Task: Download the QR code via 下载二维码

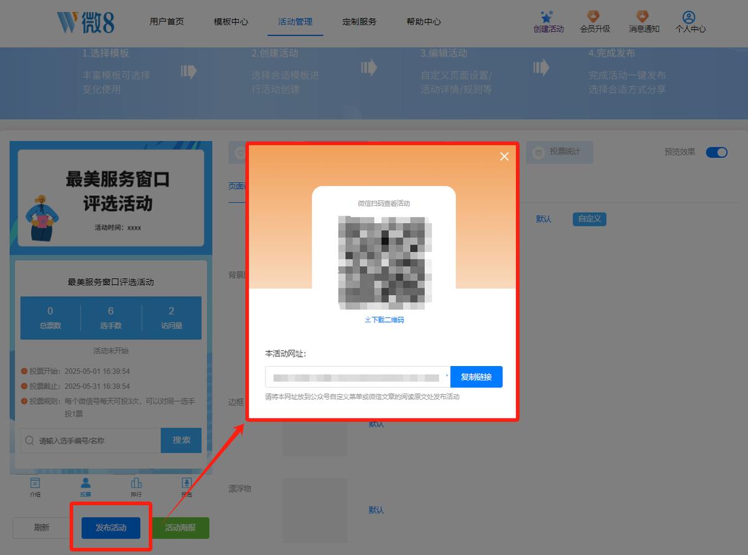Action: (x=384, y=319)
